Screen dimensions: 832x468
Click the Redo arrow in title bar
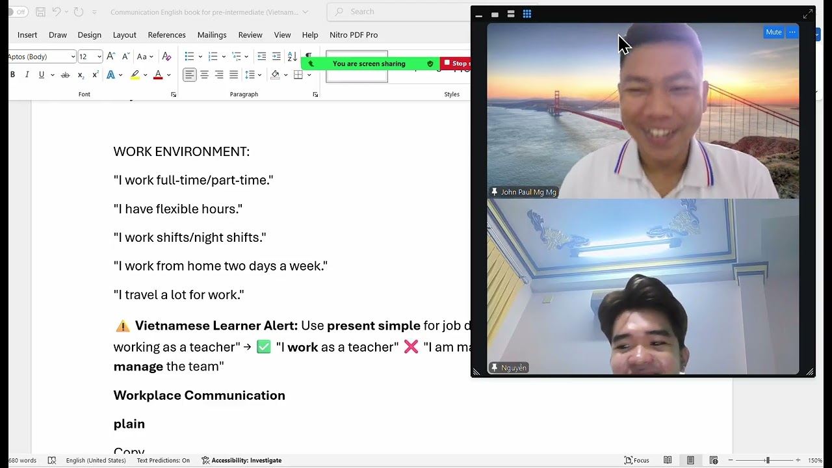[79, 12]
